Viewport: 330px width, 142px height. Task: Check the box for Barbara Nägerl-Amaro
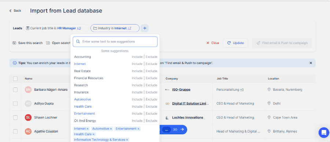(x=15, y=90)
